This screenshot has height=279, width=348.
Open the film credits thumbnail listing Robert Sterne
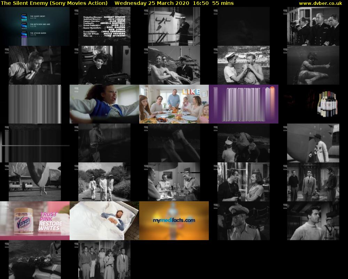[x=104, y=26]
